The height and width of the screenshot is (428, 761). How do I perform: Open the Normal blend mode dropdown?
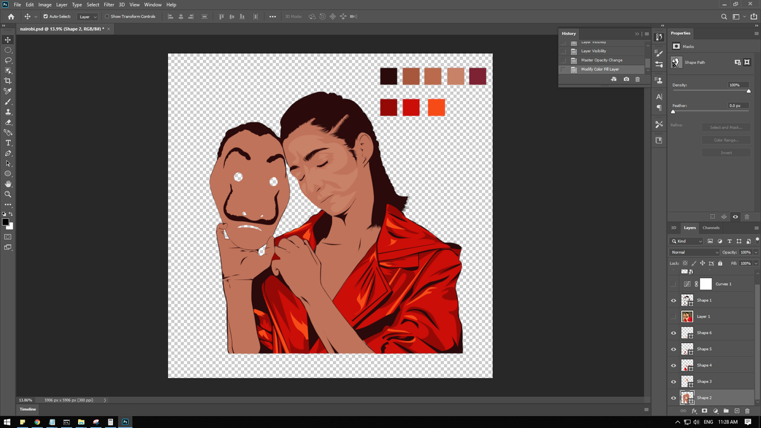694,252
